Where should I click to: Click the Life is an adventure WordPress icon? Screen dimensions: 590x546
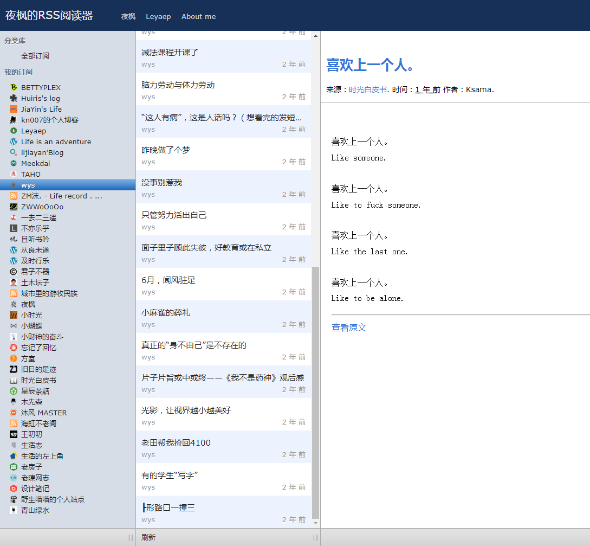click(x=14, y=142)
